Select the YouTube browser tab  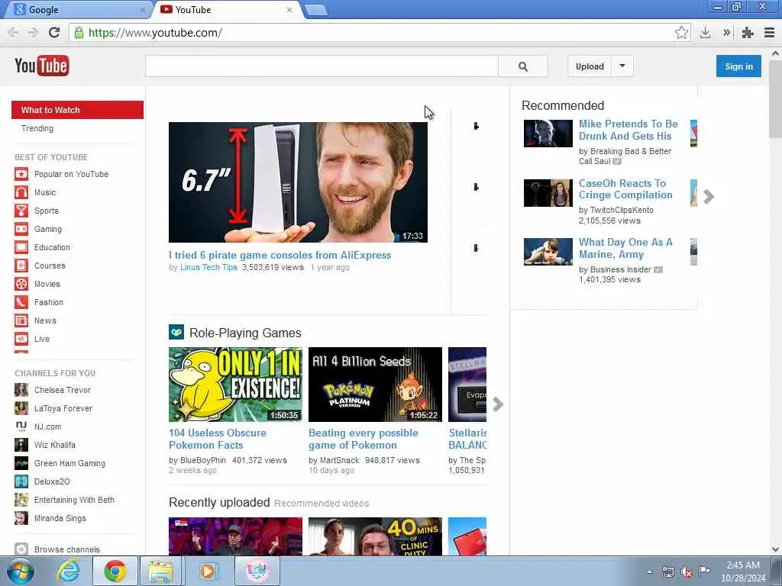click(x=228, y=9)
